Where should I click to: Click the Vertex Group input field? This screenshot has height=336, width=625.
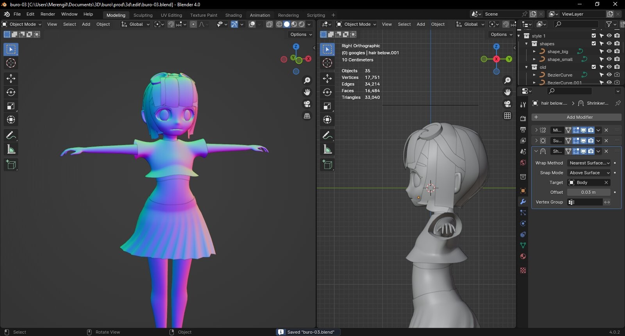click(x=585, y=202)
